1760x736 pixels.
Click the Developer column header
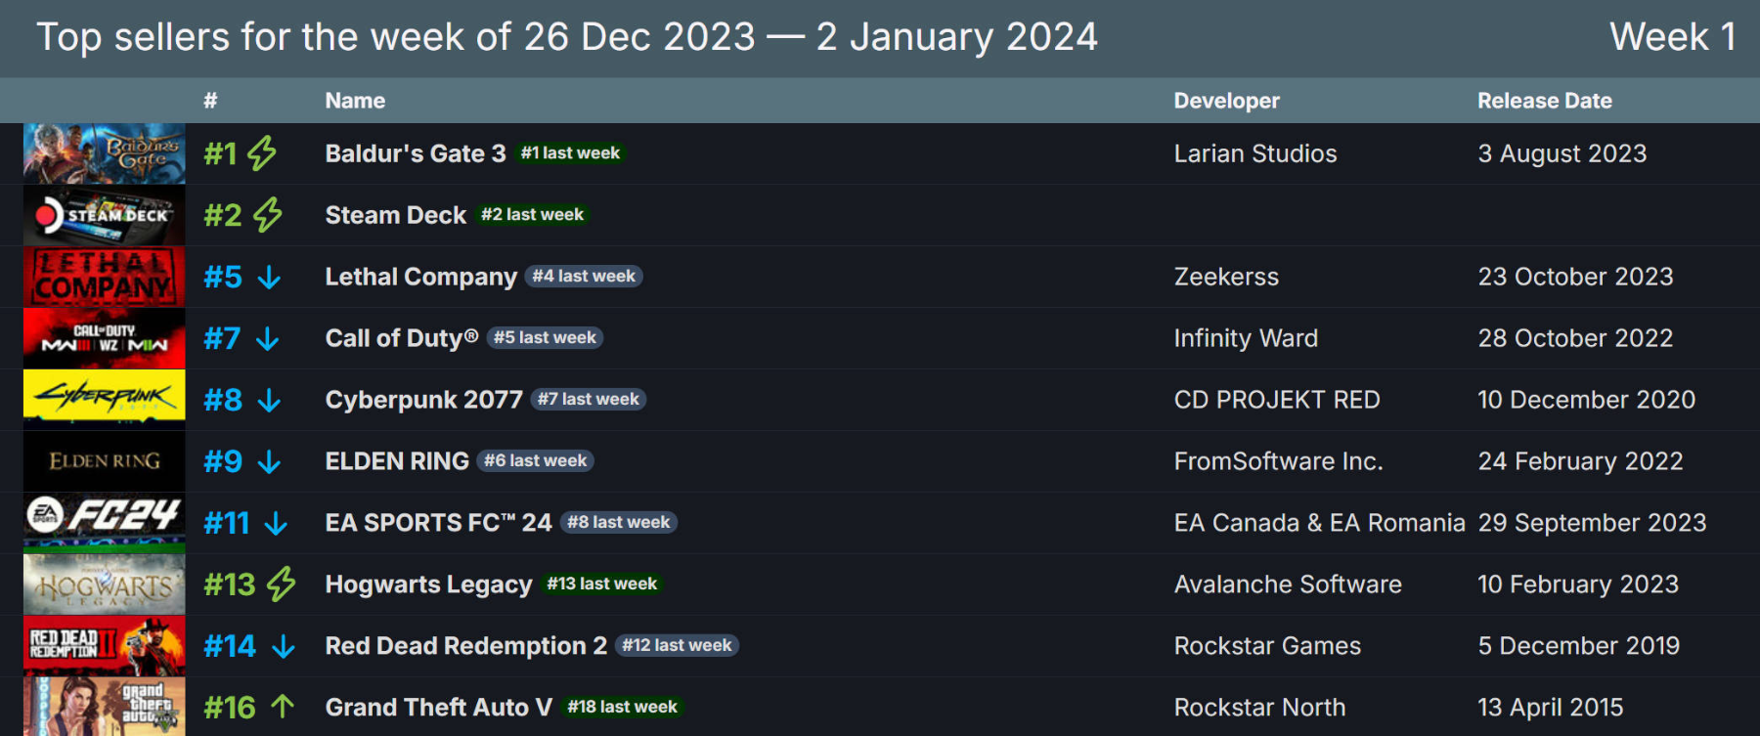1226,101
